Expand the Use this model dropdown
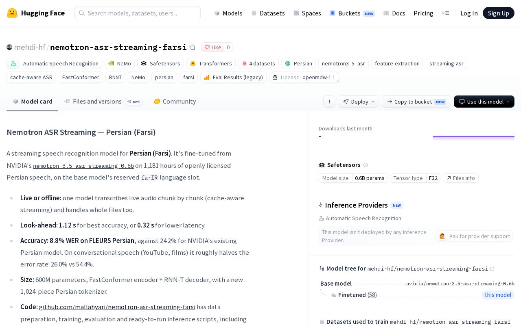The image size is (521, 325). (484, 102)
